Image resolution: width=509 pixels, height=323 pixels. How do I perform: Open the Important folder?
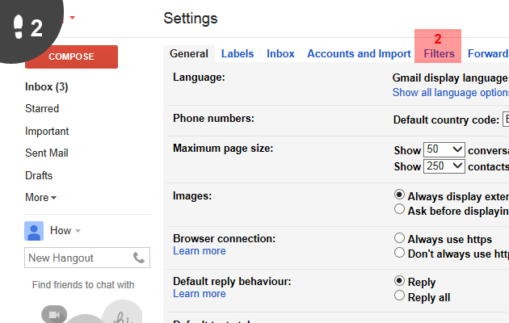[x=47, y=132]
